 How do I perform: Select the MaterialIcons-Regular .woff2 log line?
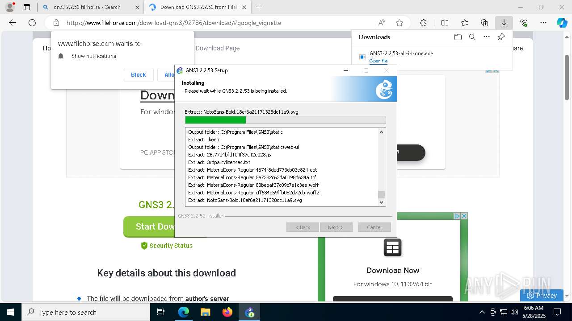[253, 193]
